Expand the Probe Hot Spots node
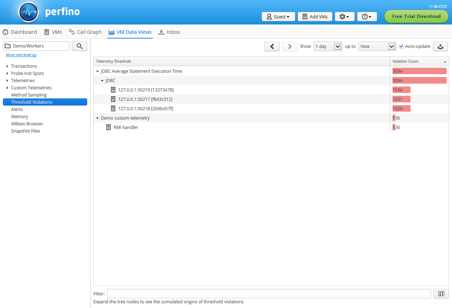 tap(7, 73)
